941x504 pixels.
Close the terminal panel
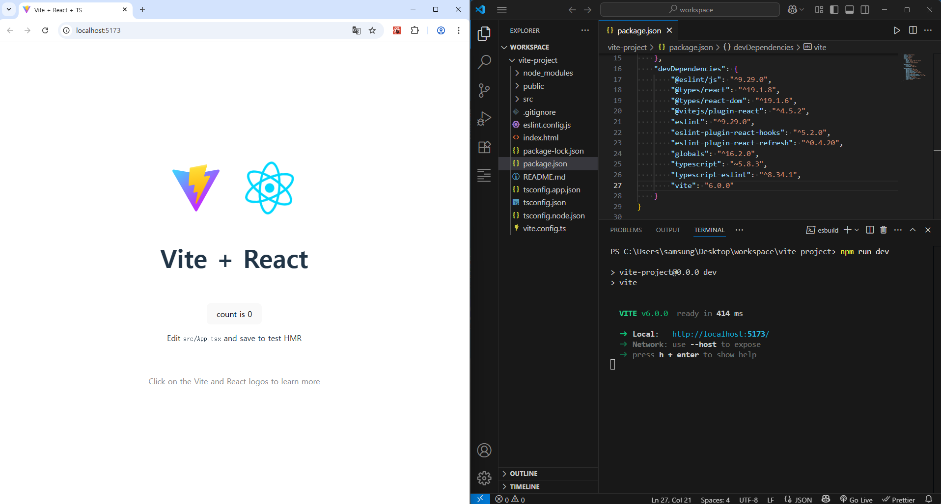[x=928, y=230]
